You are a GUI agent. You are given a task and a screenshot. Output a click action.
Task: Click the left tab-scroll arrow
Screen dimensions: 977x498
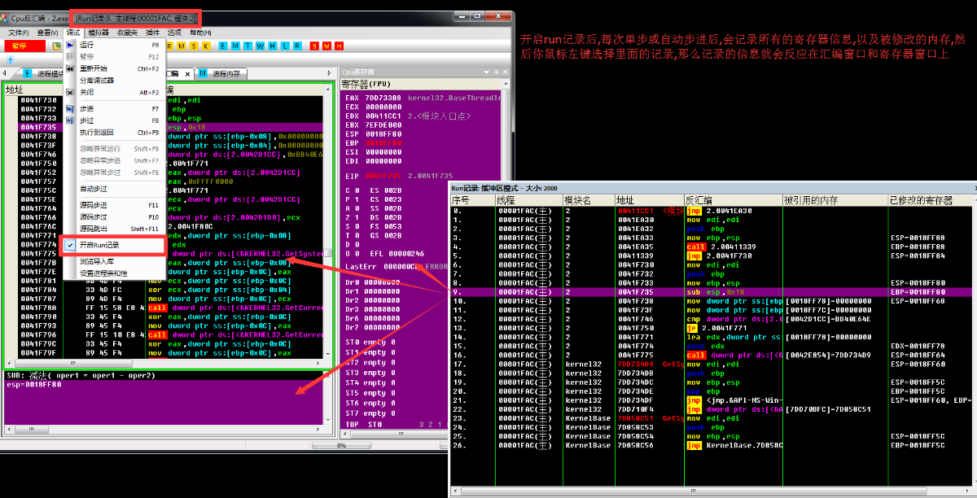pos(5,73)
